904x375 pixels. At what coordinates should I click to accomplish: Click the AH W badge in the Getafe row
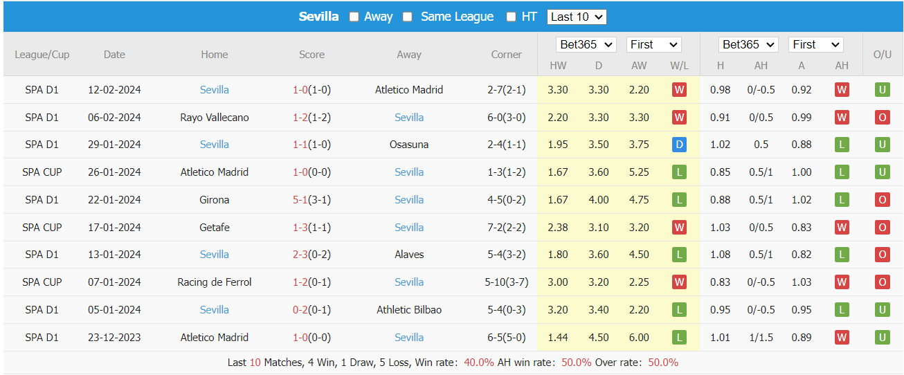tap(842, 228)
